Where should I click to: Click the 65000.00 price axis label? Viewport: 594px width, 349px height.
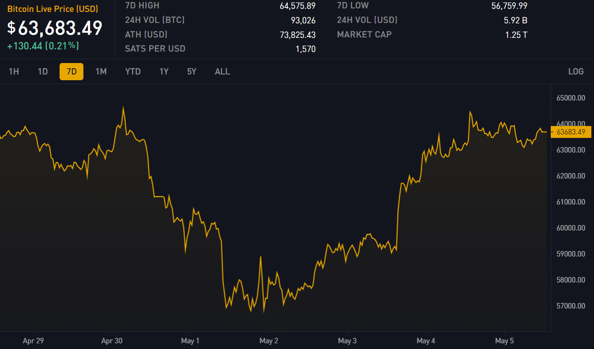click(571, 98)
